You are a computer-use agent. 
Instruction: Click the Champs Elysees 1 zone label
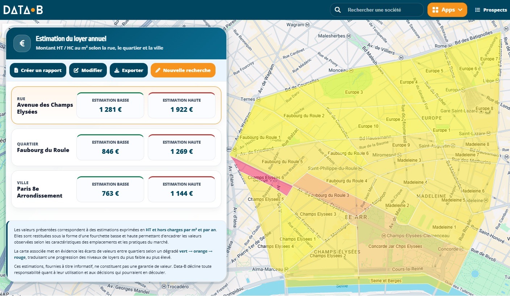298,239
